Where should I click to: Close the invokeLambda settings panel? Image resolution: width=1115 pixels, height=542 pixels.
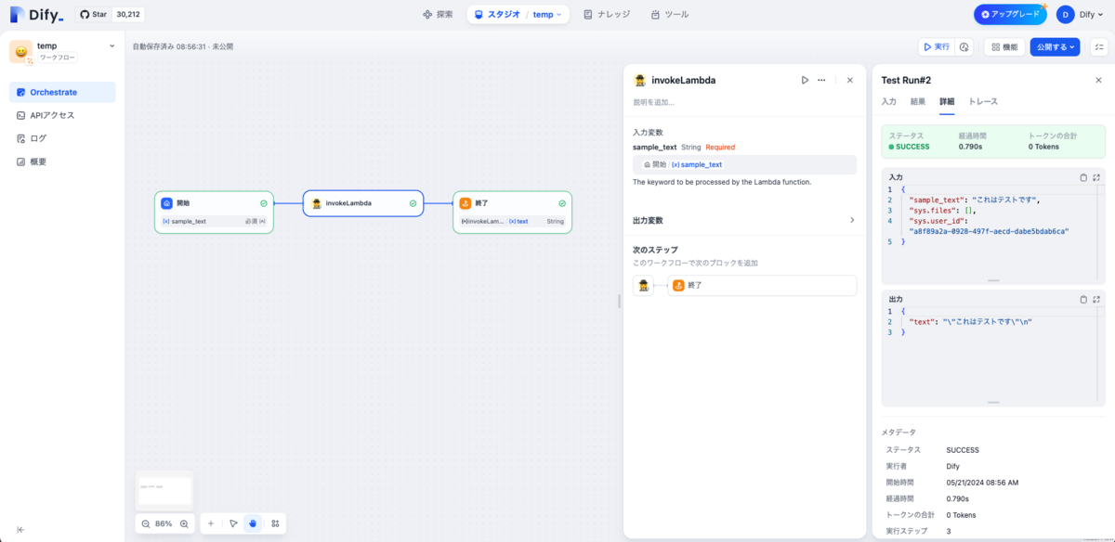[x=849, y=80]
